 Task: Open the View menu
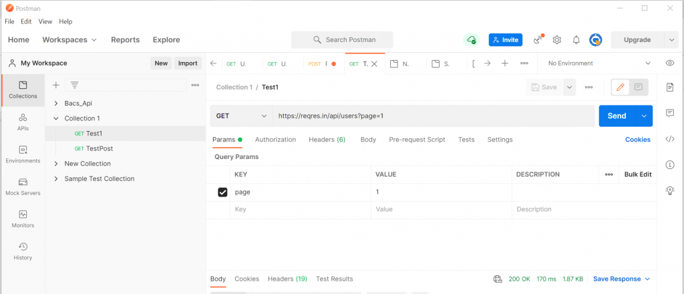pos(45,21)
